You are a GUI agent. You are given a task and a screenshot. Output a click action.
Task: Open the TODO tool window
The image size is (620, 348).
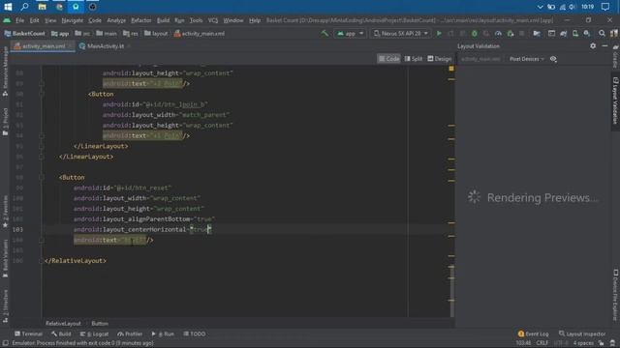194,333
